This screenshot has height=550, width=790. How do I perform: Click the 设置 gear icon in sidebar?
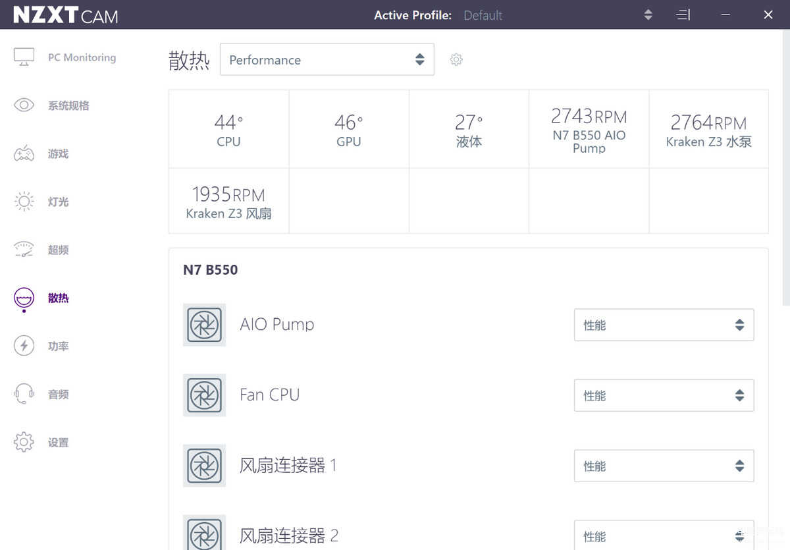coord(24,442)
